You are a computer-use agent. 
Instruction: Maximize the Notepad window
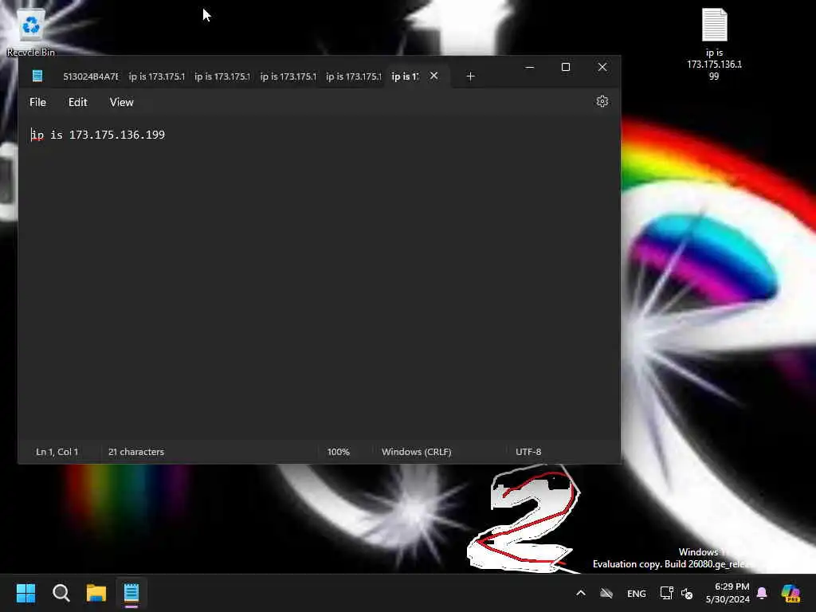coord(566,67)
